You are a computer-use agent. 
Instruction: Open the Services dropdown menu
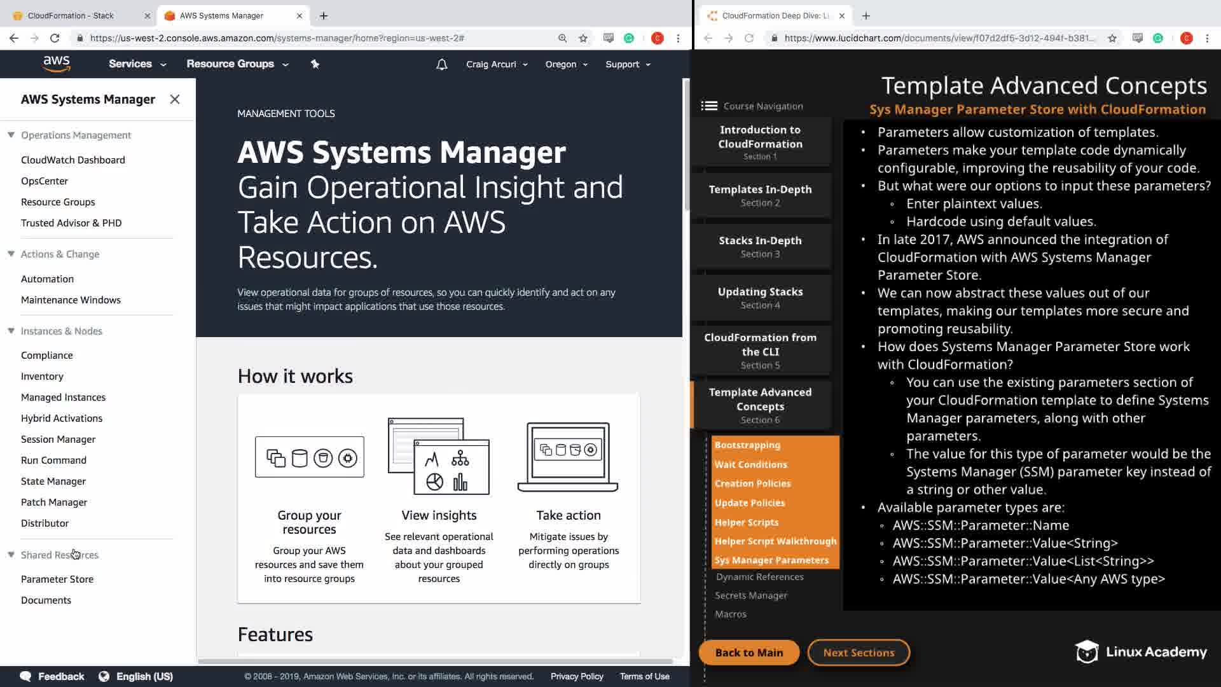point(137,64)
